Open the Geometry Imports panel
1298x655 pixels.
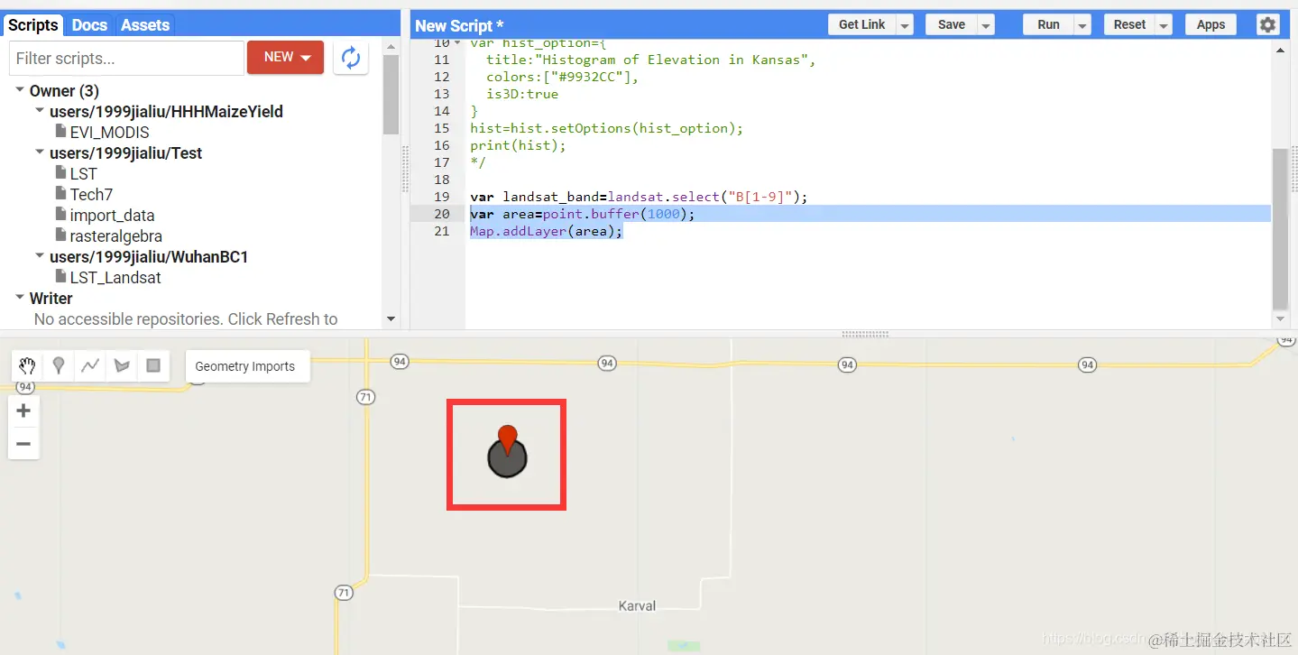click(245, 366)
